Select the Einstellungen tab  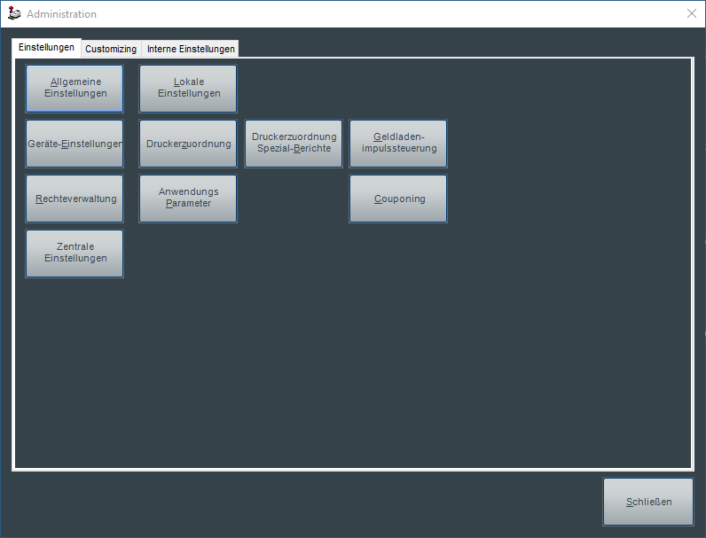[46, 48]
